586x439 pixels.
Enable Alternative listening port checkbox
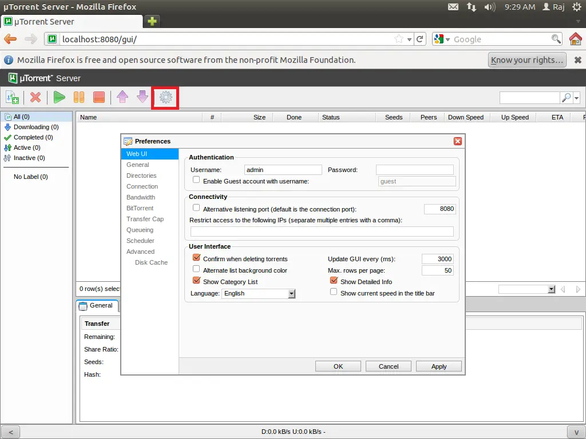click(196, 208)
